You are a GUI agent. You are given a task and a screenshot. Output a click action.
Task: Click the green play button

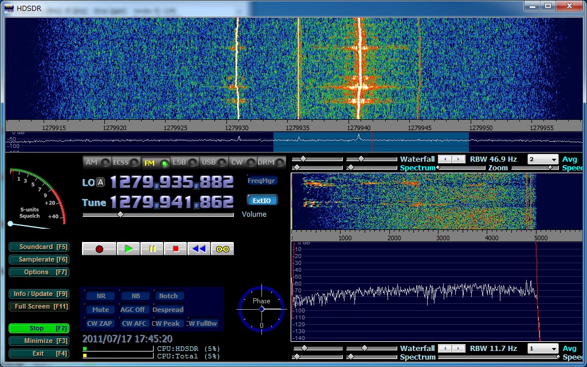128,249
